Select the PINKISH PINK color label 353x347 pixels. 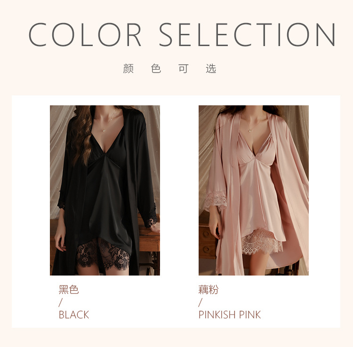point(229,315)
